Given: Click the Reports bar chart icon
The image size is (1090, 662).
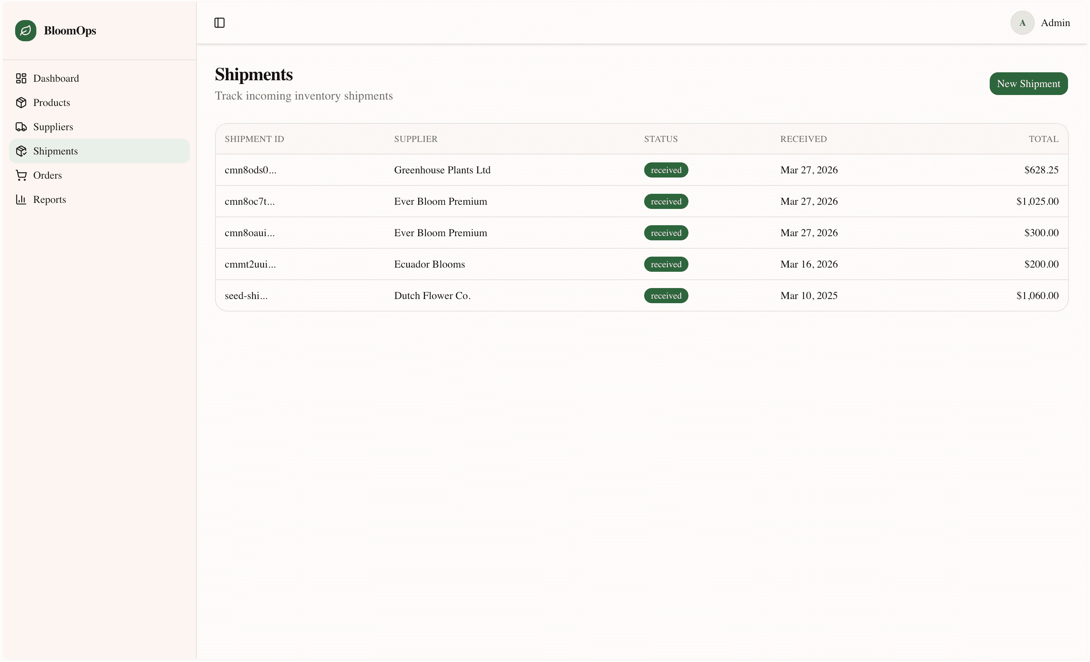Looking at the screenshot, I should tap(21, 199).
